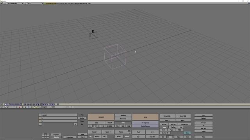Apply the PAL render preset
The width and height of the screenshot is (250, 140).
pos(204,115)
